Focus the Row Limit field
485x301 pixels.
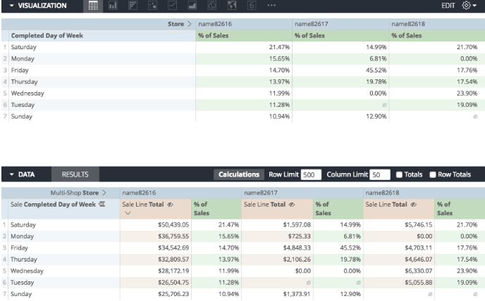pos(311,174)
